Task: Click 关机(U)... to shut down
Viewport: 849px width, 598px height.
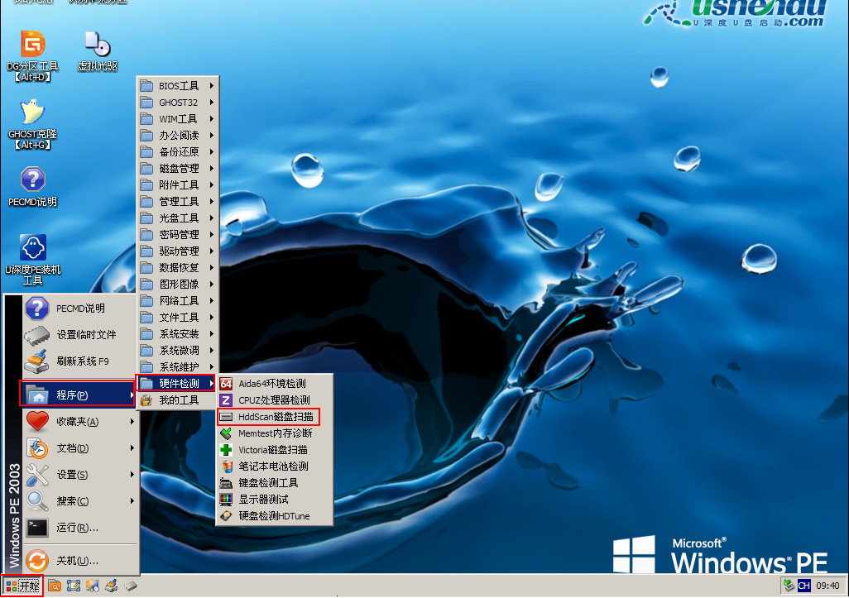Action: pyautogui.click(x=80, y=561)
